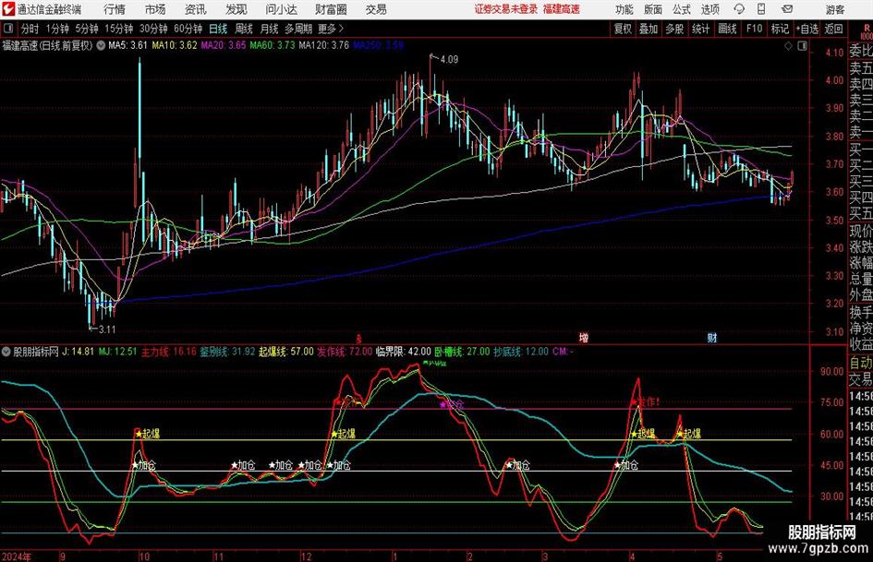Switch to the 周线 weekly tab
This screenshot has width=873, height=562.
(244, 28)
